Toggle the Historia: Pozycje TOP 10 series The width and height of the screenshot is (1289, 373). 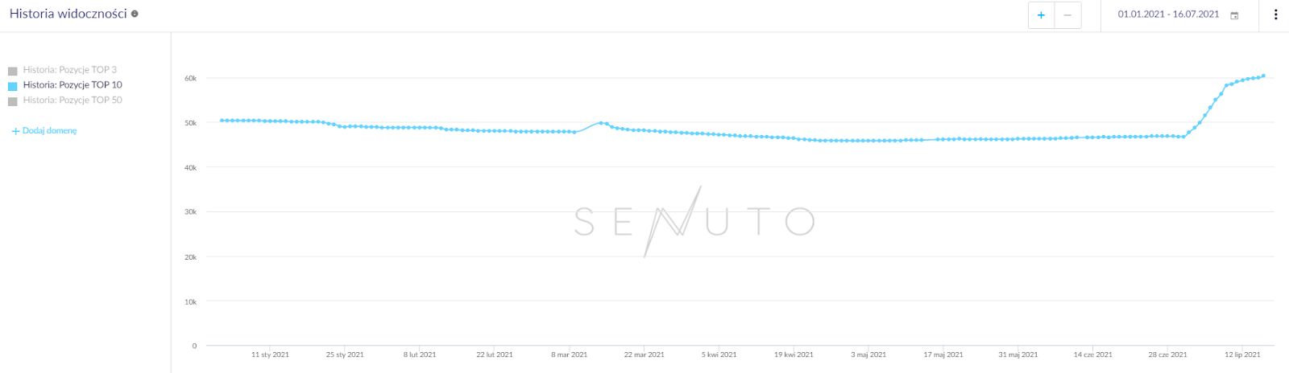73,85
